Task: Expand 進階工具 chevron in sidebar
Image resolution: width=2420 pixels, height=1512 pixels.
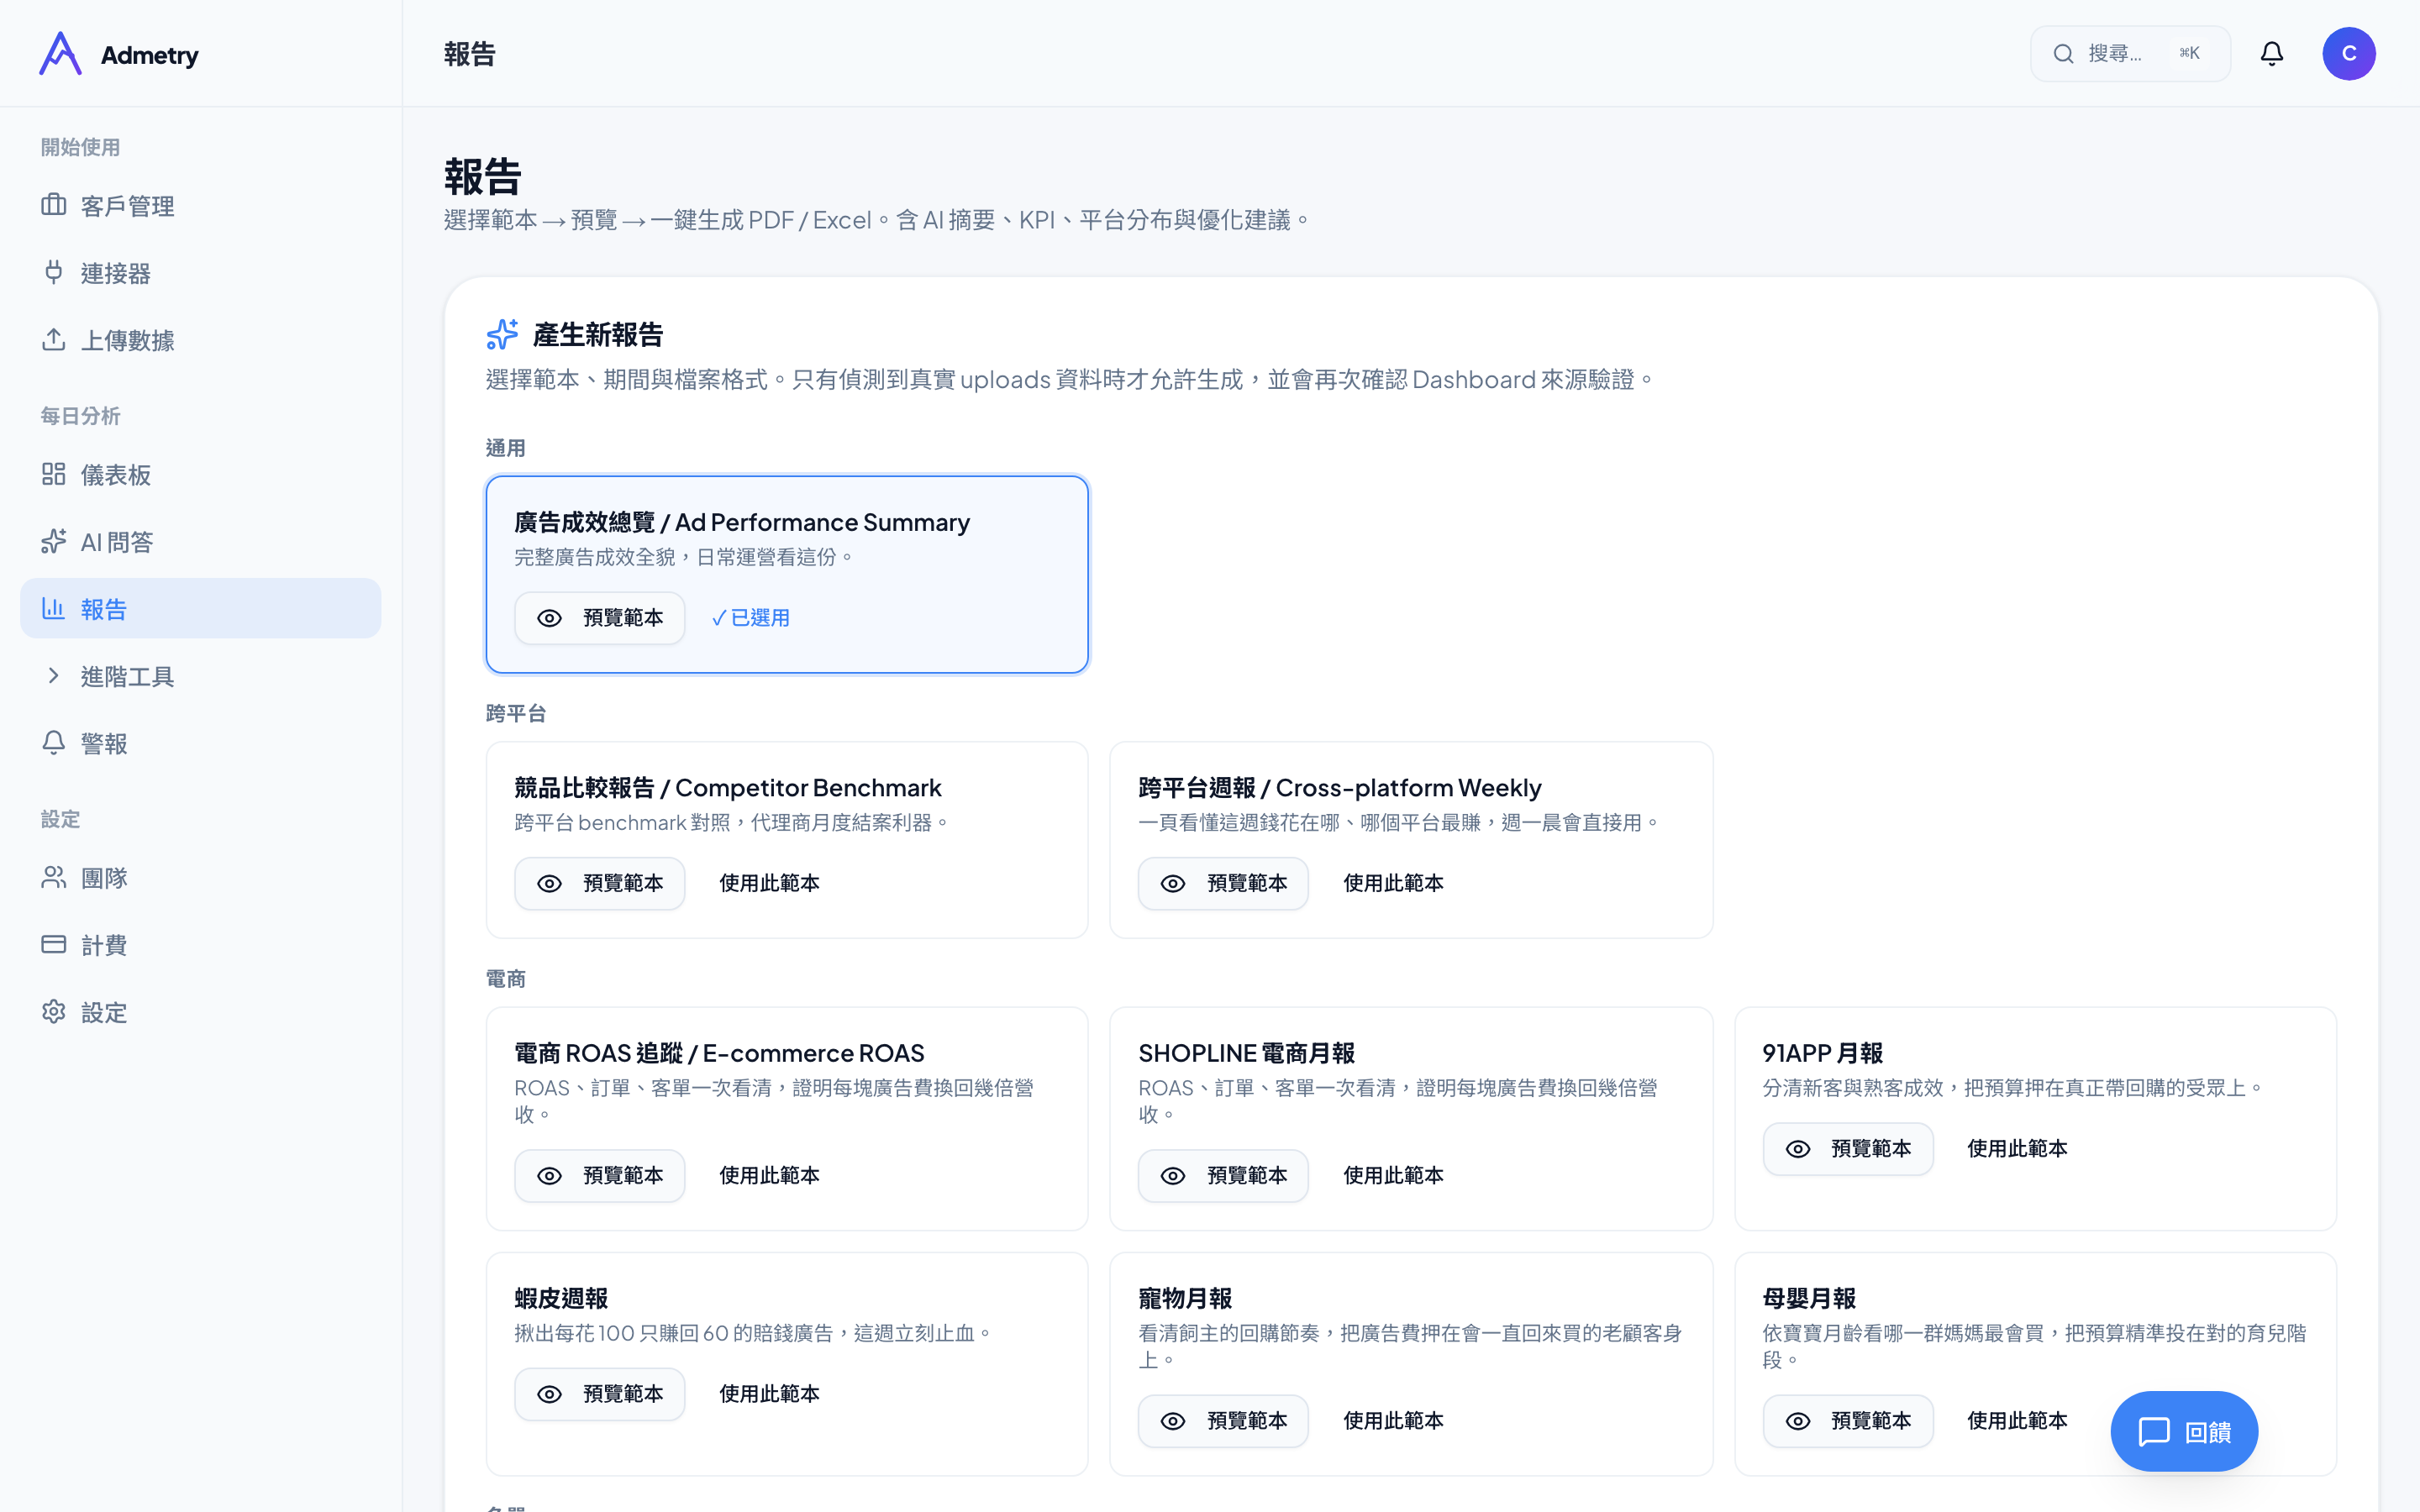Action: pos(54,676)
